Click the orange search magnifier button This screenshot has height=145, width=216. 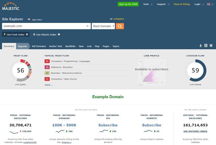(120, 26)
